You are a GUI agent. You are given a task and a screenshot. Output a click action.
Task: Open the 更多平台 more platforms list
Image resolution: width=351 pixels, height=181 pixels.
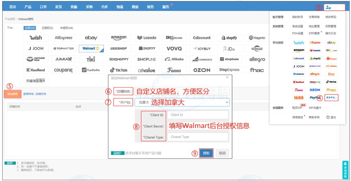pyautogui.click(x=332, y=98)
